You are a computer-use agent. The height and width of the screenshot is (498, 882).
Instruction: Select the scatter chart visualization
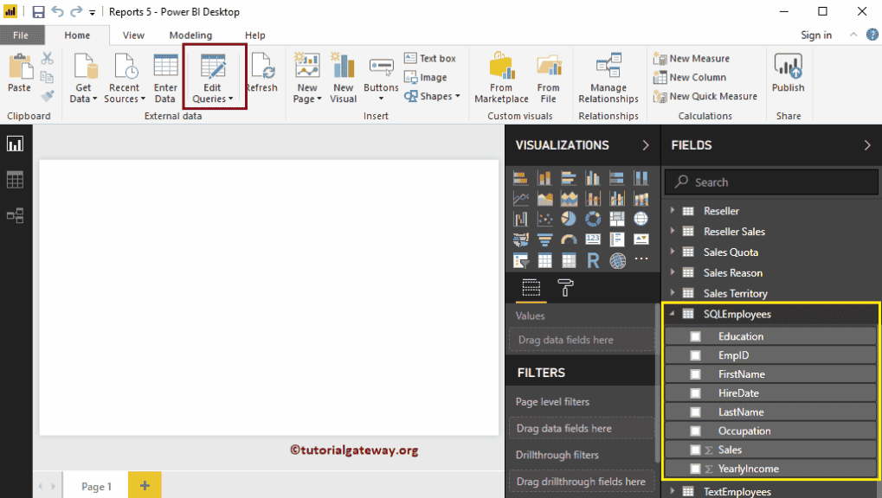(544, 219)
